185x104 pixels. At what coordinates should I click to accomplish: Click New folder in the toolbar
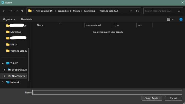click(x=27, y=19)
